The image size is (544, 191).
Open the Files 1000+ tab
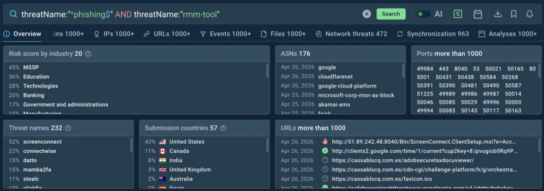(284, 34)
